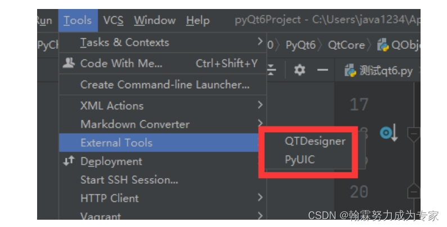Click QObj breadcrumb item
This screenshot has height=227, width=447.
point(405,45)
